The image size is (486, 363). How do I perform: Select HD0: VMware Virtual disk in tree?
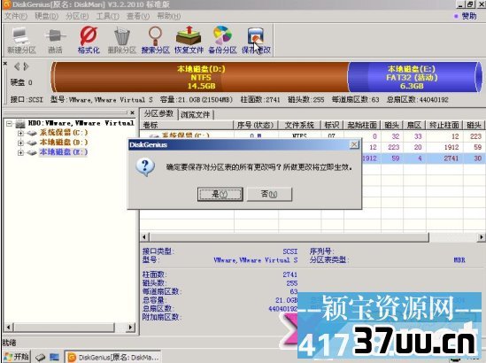(x=81, y=123)
